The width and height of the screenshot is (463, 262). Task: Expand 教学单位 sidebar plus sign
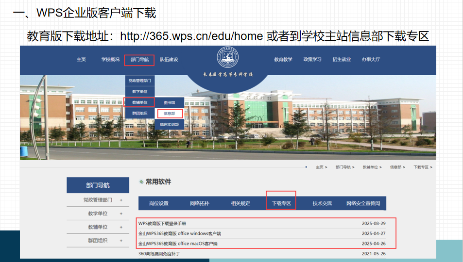(x=121, y=213)
